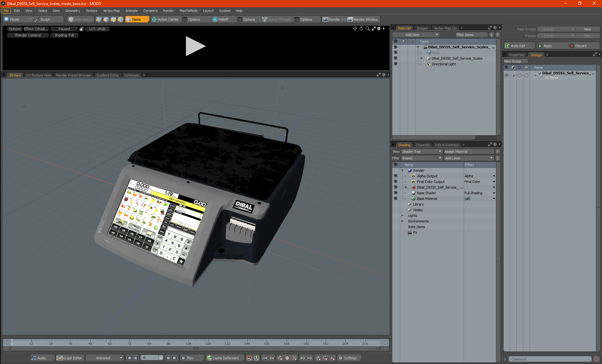Toggle visibility of Alpha Output layer
This screenshot has height=364, width=602.
tap(395, 176)
